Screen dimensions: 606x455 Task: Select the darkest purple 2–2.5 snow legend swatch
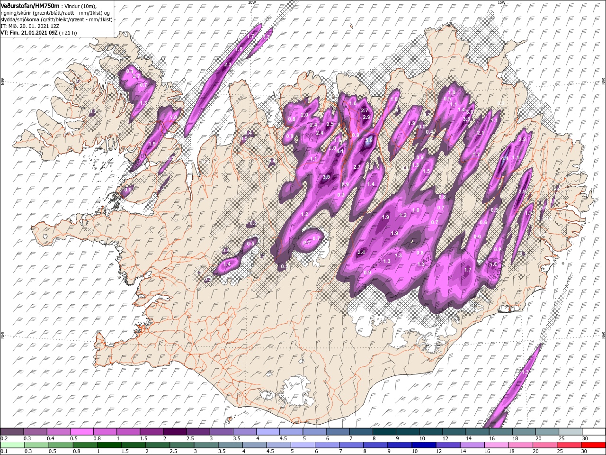(175, 432)
